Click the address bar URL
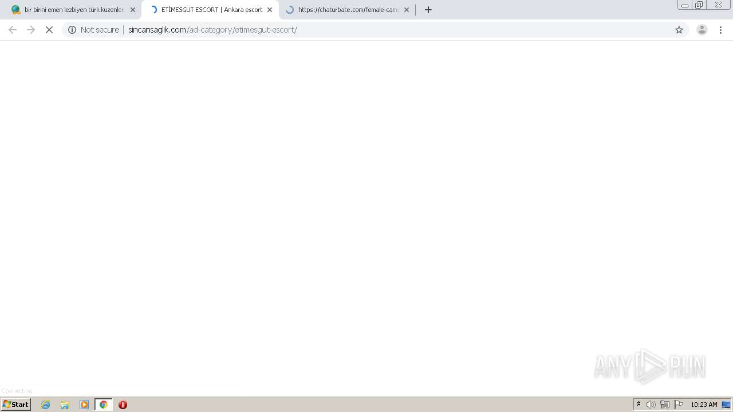The width and height of the screenshot is (733, 412). [212, 30]
